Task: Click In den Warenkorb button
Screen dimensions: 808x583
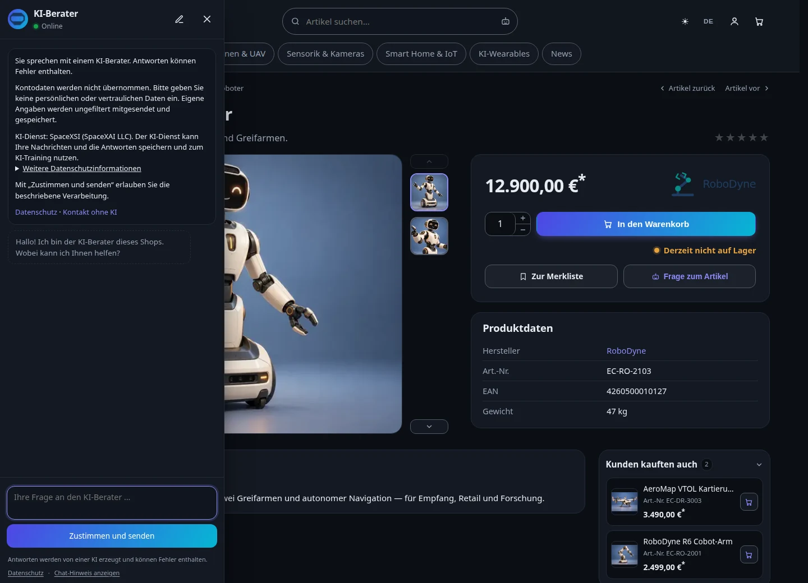Action: click(646, 224)
